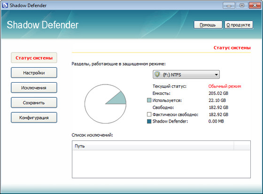
Task: Switch to the Исключения section
Action: click(34, 87)
